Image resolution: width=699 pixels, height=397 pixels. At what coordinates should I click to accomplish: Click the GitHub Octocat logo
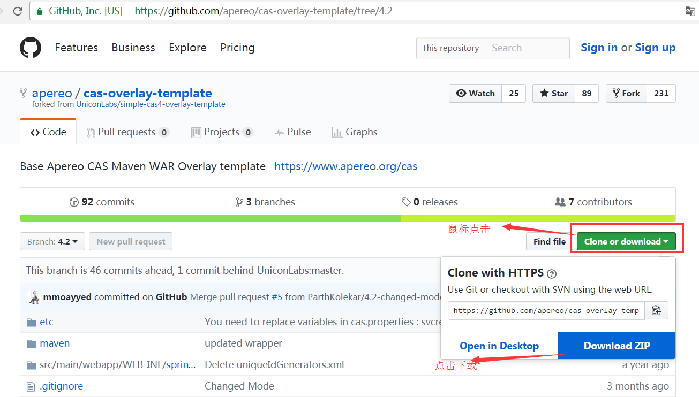coord(31,48)
